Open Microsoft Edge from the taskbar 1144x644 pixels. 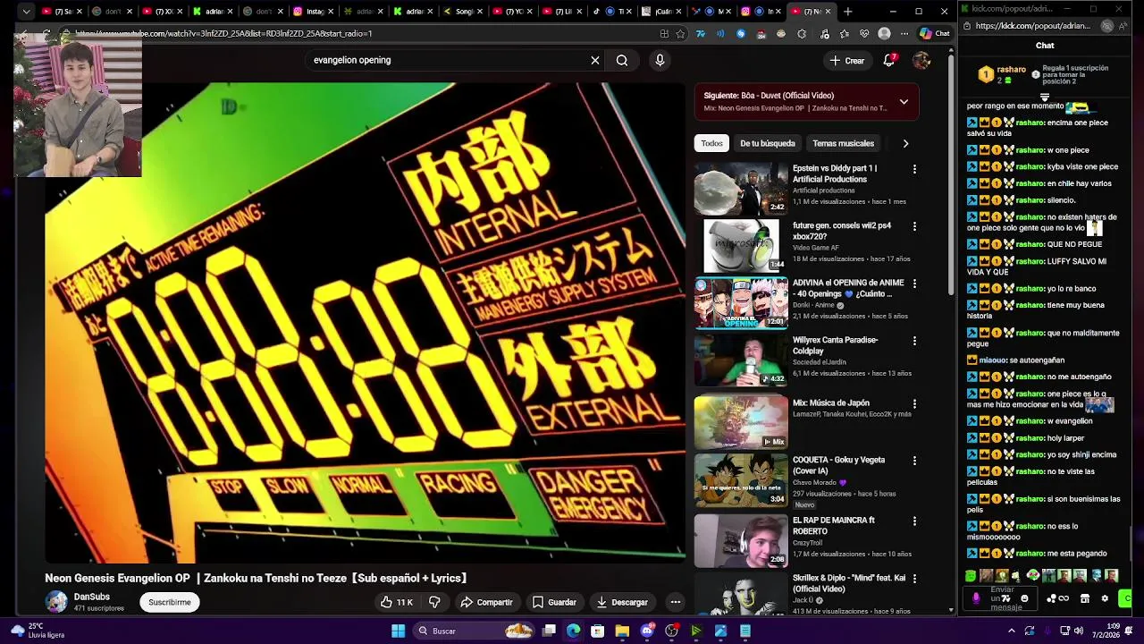tap(573, 631)
